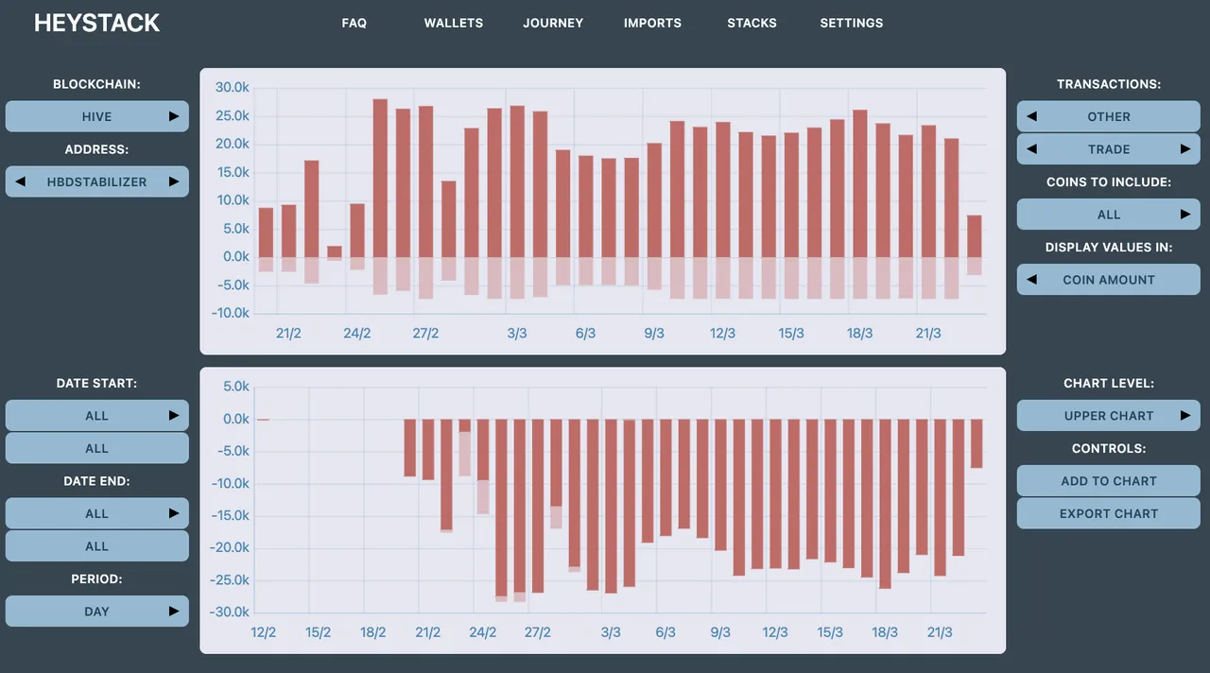The width and height of the screenshot is (1210, 673).
Task: Click the upper chart bar at 3/3
Action: tap(517, 181)
